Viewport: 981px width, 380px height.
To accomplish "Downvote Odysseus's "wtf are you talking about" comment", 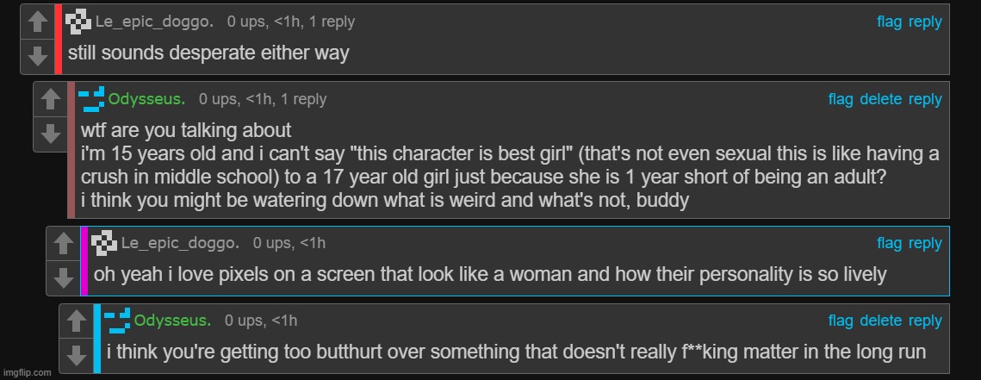I will click(51, 134).
